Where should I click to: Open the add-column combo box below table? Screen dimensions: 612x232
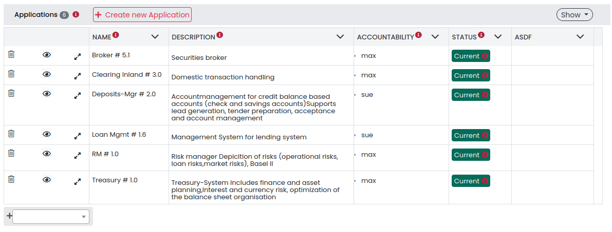coord(51,217)
